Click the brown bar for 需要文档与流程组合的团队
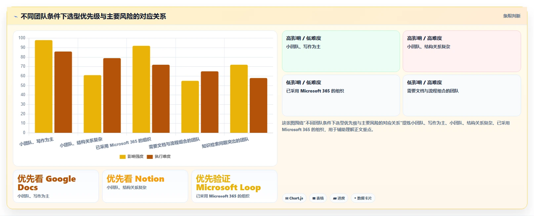Image resolution: width=534 pixels, height=216 pixels. [210, 102]
